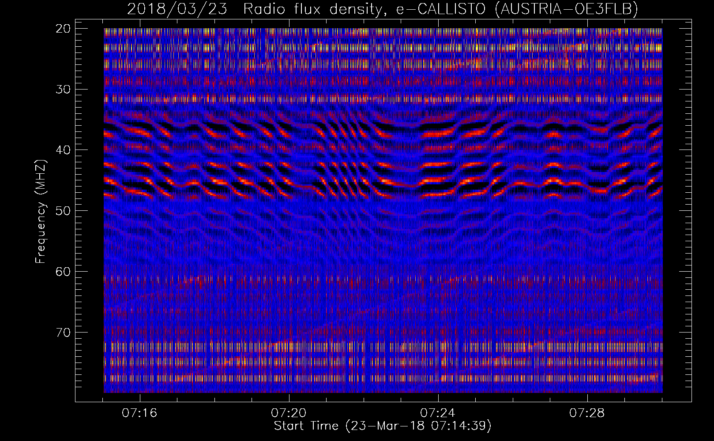
Task: Click the 30 MHz frequency tick label
Action: (x=63, y=90)
